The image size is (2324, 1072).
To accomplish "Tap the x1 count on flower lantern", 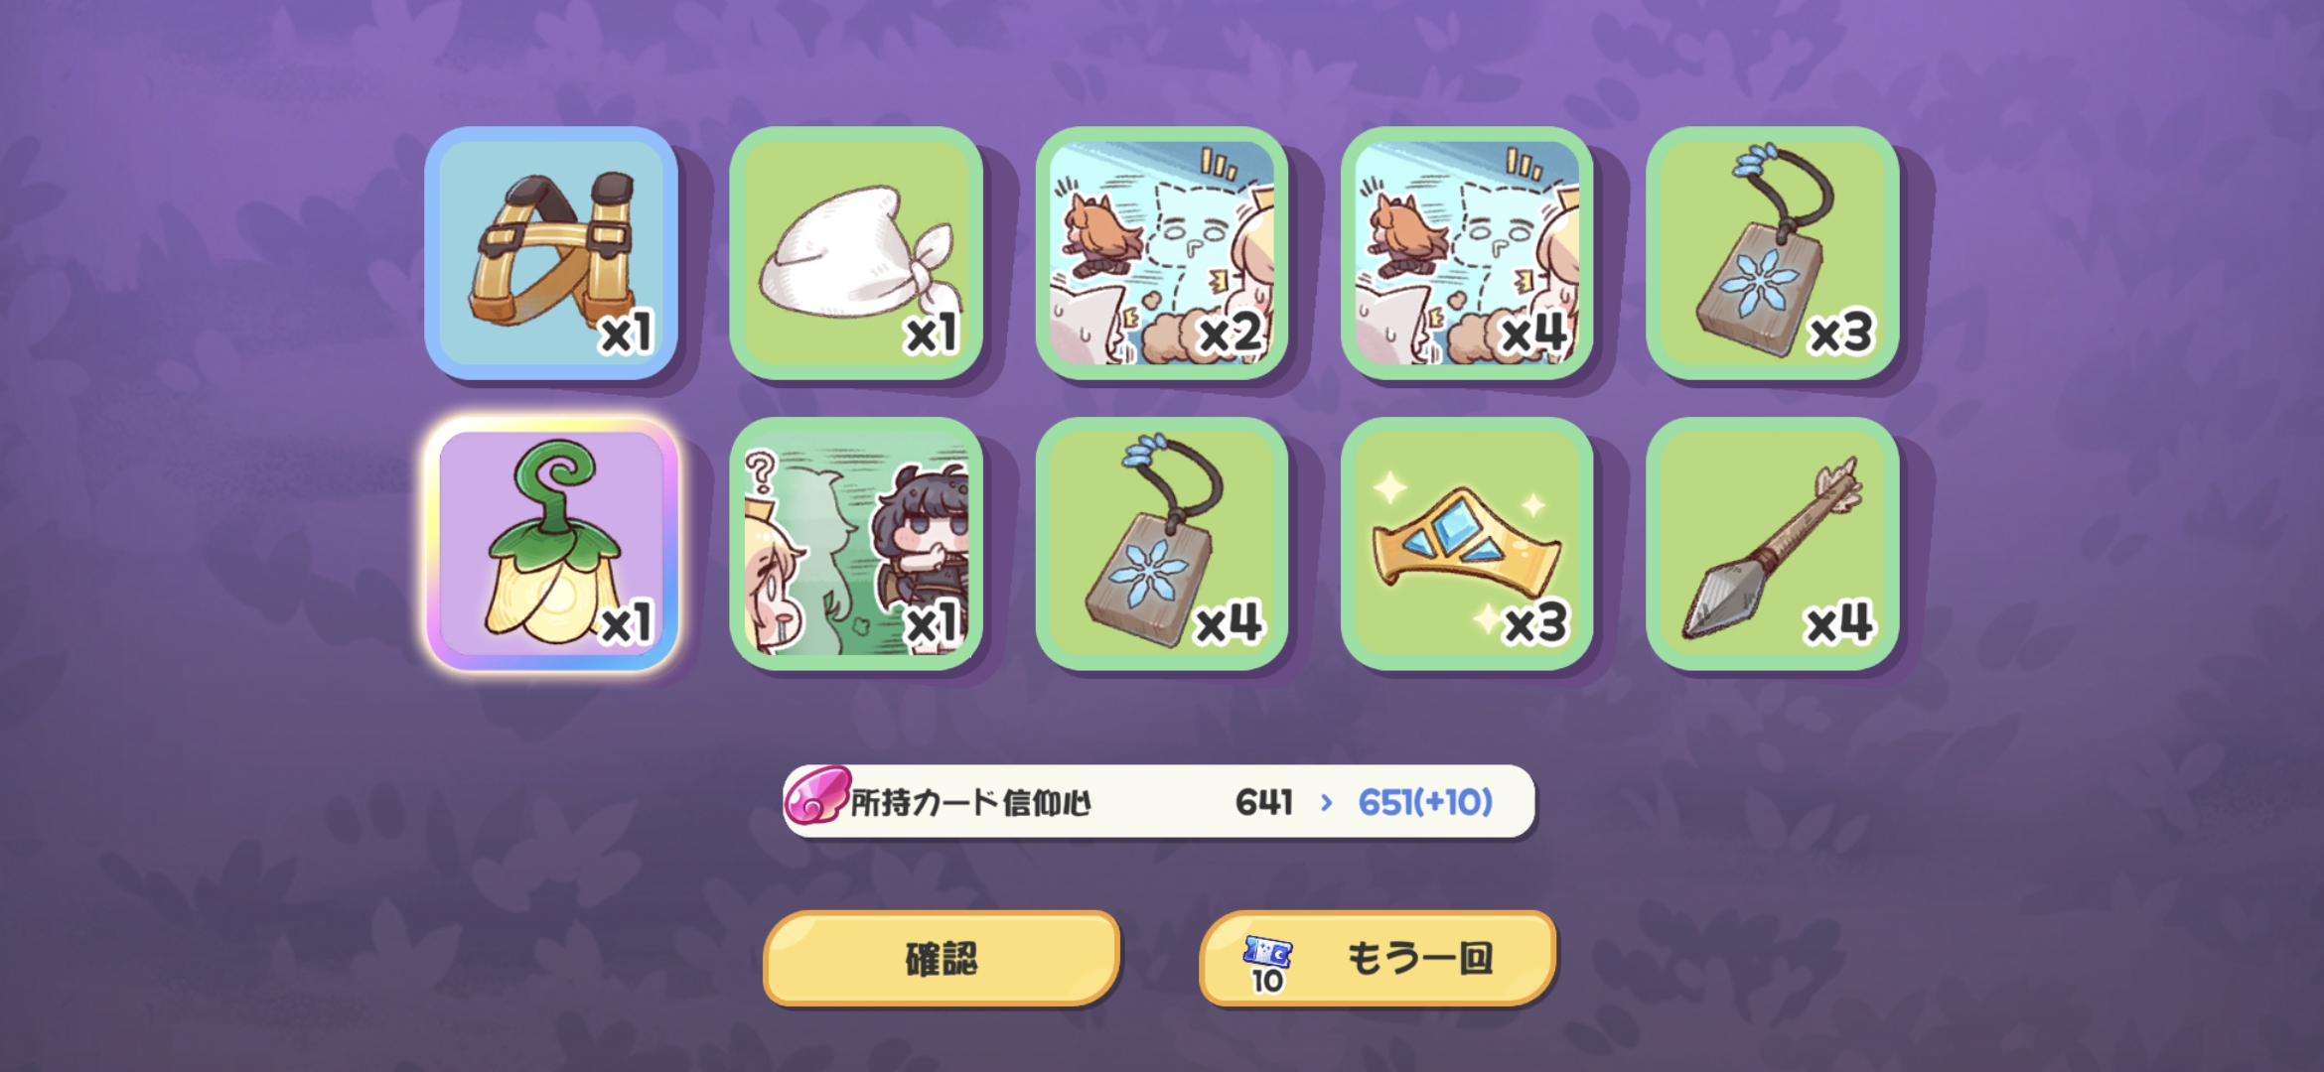I will 627,624.
